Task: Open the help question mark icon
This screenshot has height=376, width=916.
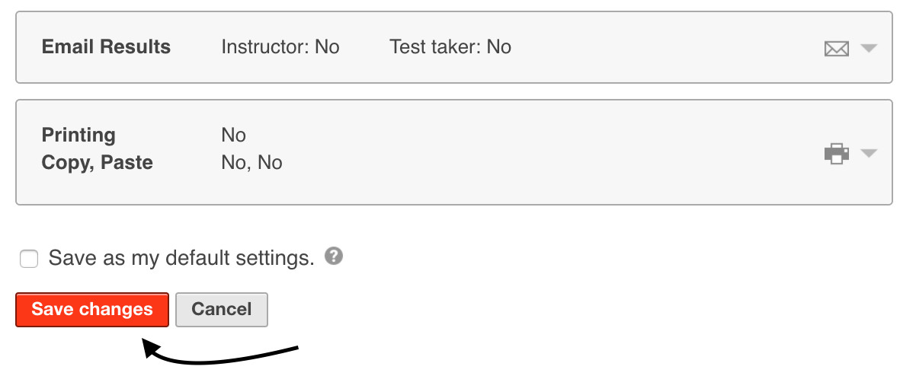Action: 333,256
